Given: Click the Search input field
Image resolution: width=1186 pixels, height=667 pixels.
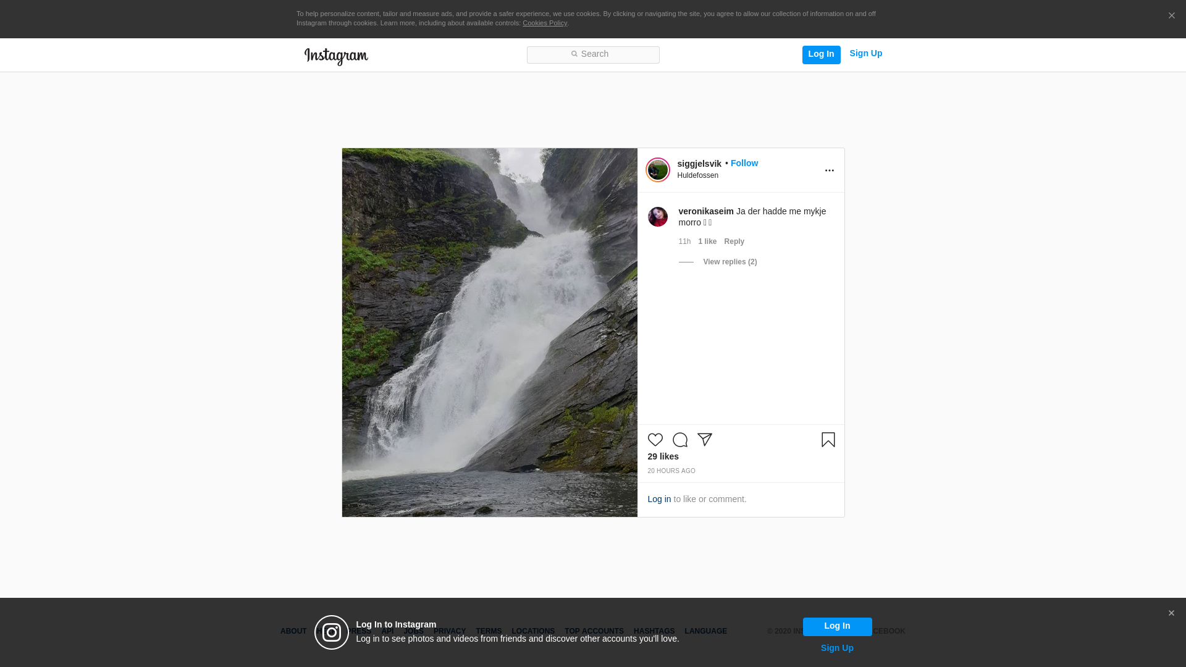Looking at the screenshot, I should pyautogui.click(x=593, y=55).
